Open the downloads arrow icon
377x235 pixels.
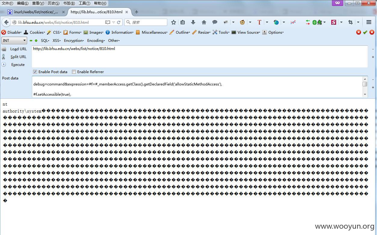193,22
